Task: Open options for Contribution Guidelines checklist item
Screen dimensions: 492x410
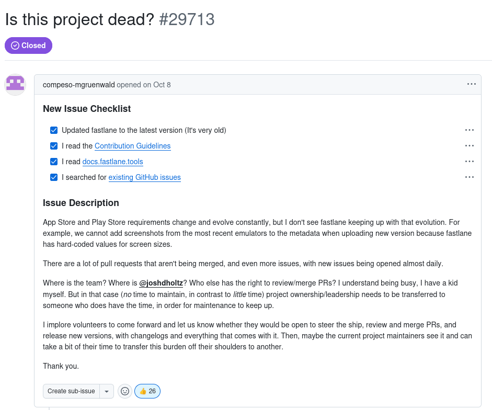Action: click(x=469, y=146)
